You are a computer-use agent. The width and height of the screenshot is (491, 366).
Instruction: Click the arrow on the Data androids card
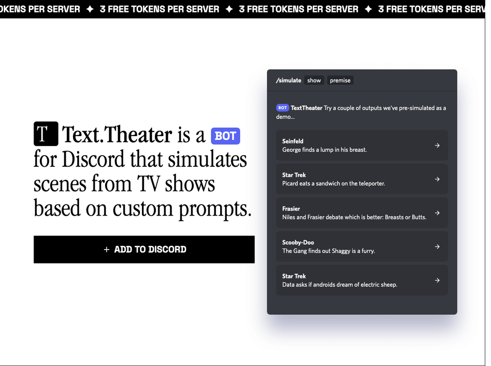437,280
